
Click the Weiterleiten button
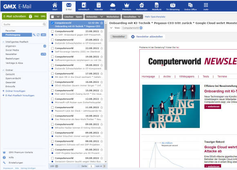(113, 17)
